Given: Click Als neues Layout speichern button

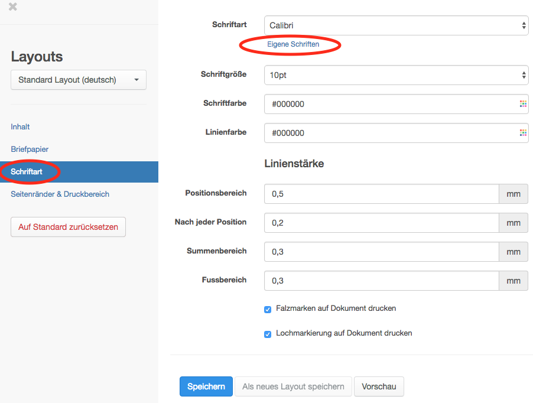Looking at the screenshot, I should (x=293, y=386).
